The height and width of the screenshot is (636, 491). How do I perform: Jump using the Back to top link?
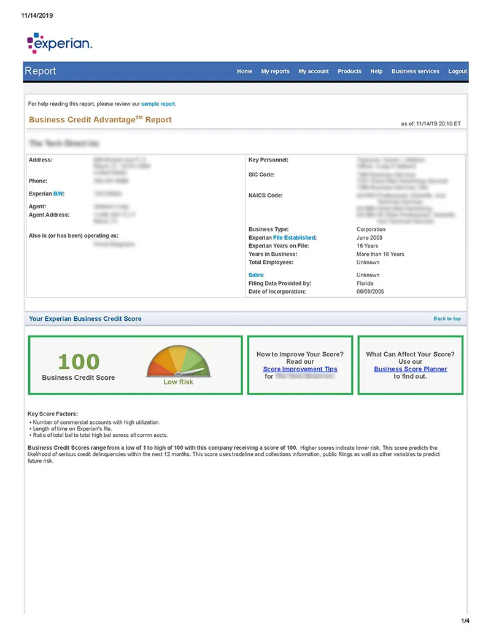[447, 319]
